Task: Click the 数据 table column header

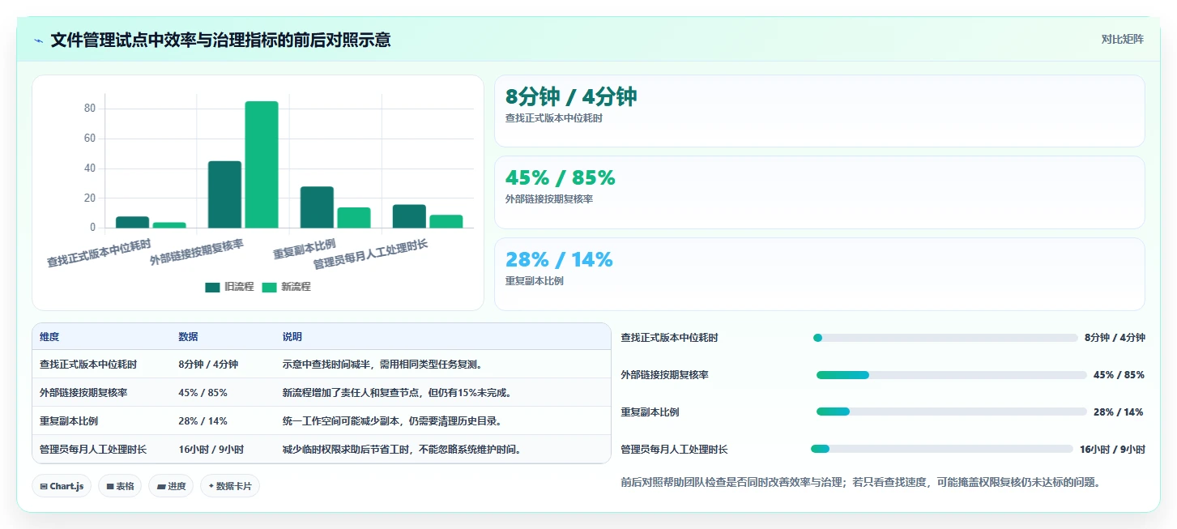Action: 188,337
